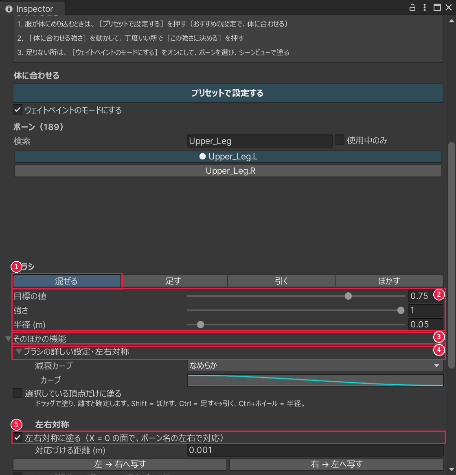Image resolution: width=456 pixels, height=475 pixels.
Task: Click the 強さ slider handle
Action: click(x=401, y=310)
